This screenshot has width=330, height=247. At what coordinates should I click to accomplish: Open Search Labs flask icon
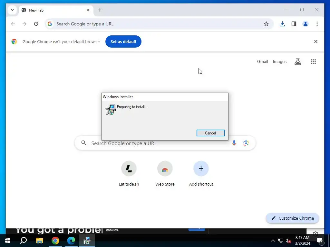pyautogui.click(x=297, y=62)
